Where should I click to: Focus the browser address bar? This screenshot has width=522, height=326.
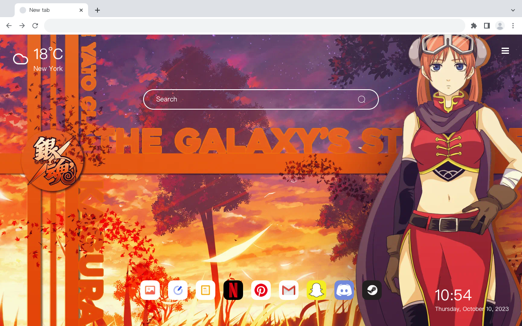click(x=254, y=26)
